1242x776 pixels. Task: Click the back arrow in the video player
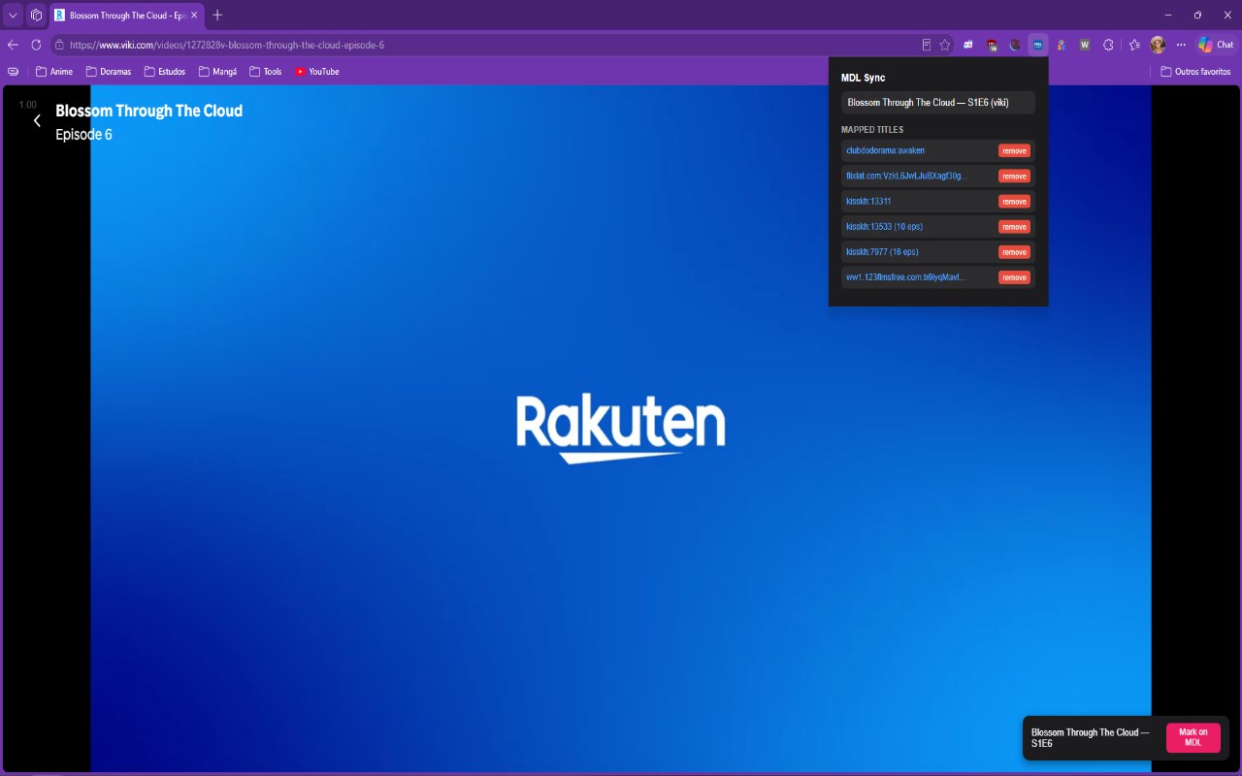[x=37, y=121]
